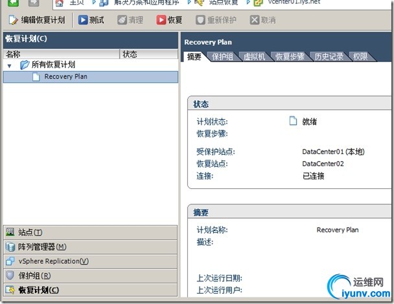Screen dimensions: 394x304
Task: Click the 上次运行日期 label
Action: pos(220,278)
